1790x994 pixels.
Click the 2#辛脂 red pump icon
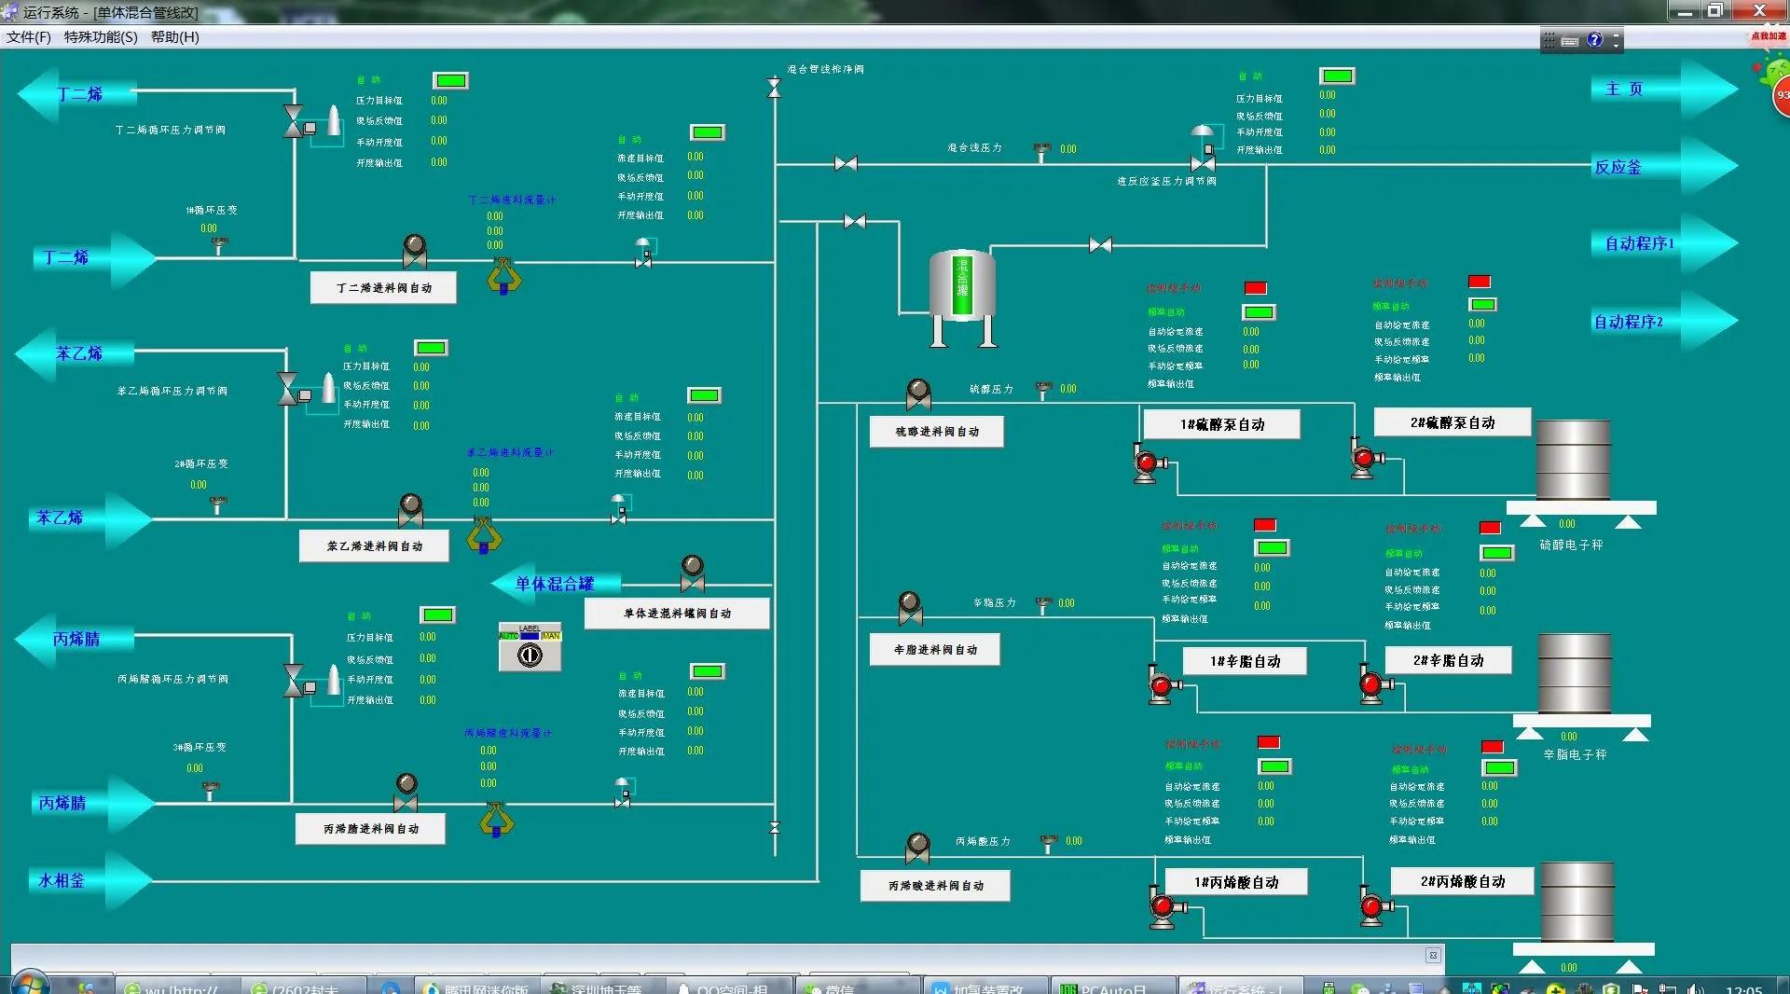1371,686
